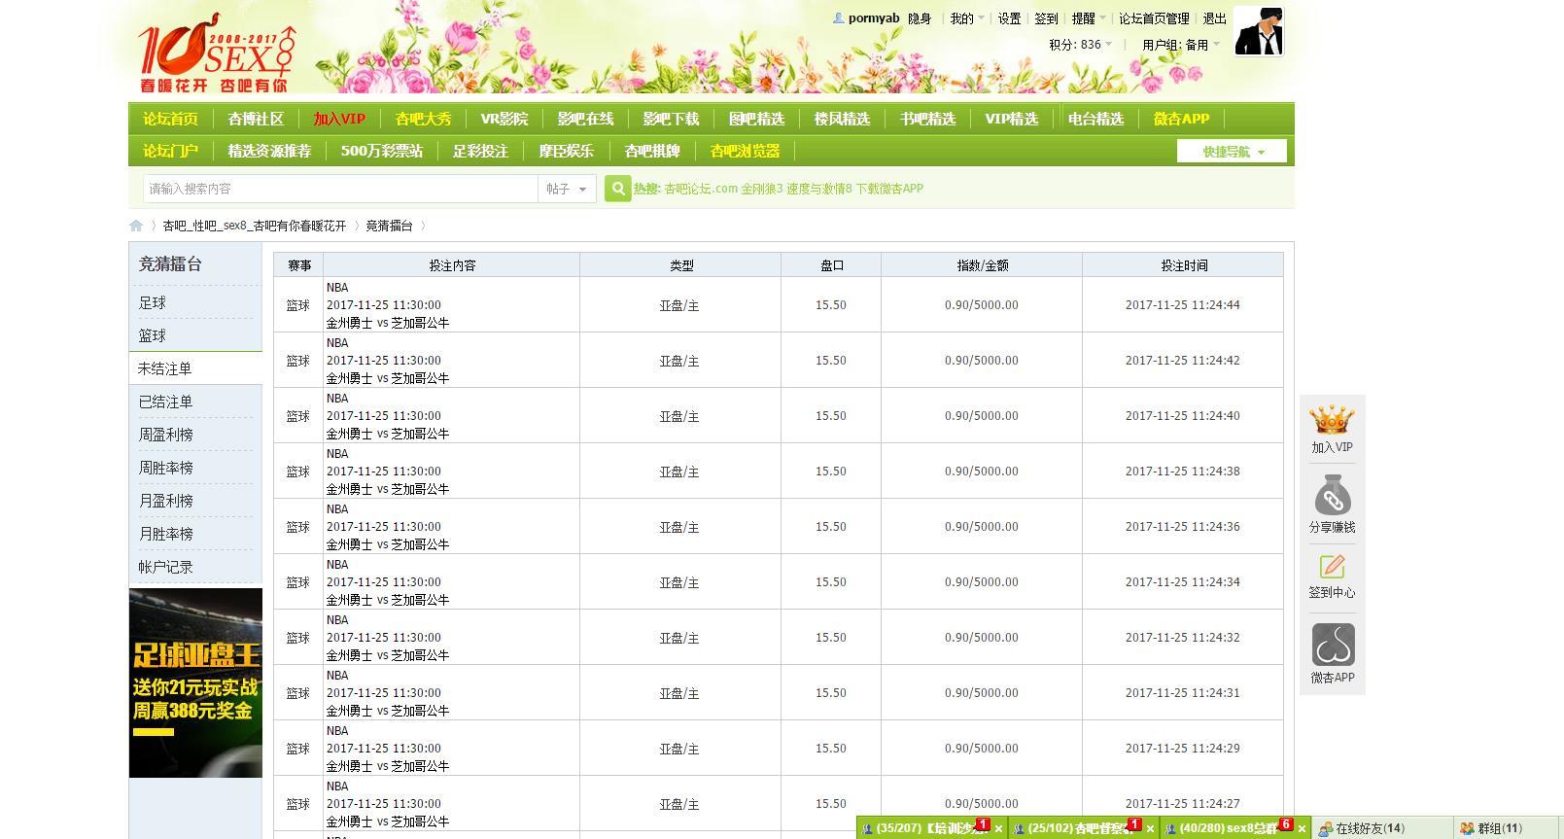Toggle 隐身 invisible status
1564x839 pixels.
pyautogui.click(x=919, y=18)
